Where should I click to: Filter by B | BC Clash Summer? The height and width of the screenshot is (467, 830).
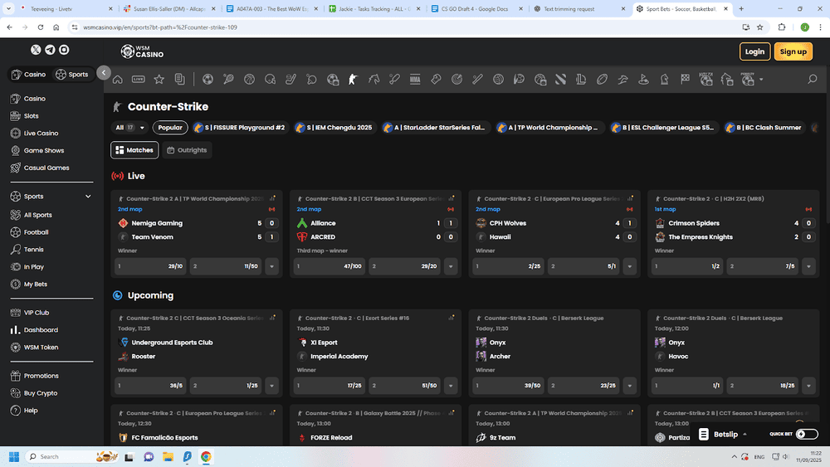coord(764,128)
